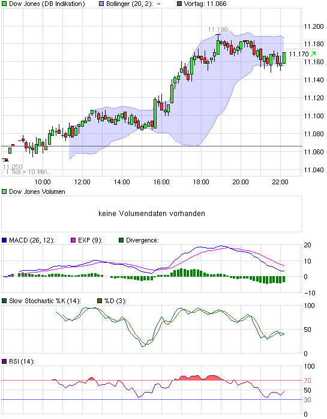This screenshot has width=327, height=419.
Task: Click the 18:00 time axis label
Action: click(201, 182)
